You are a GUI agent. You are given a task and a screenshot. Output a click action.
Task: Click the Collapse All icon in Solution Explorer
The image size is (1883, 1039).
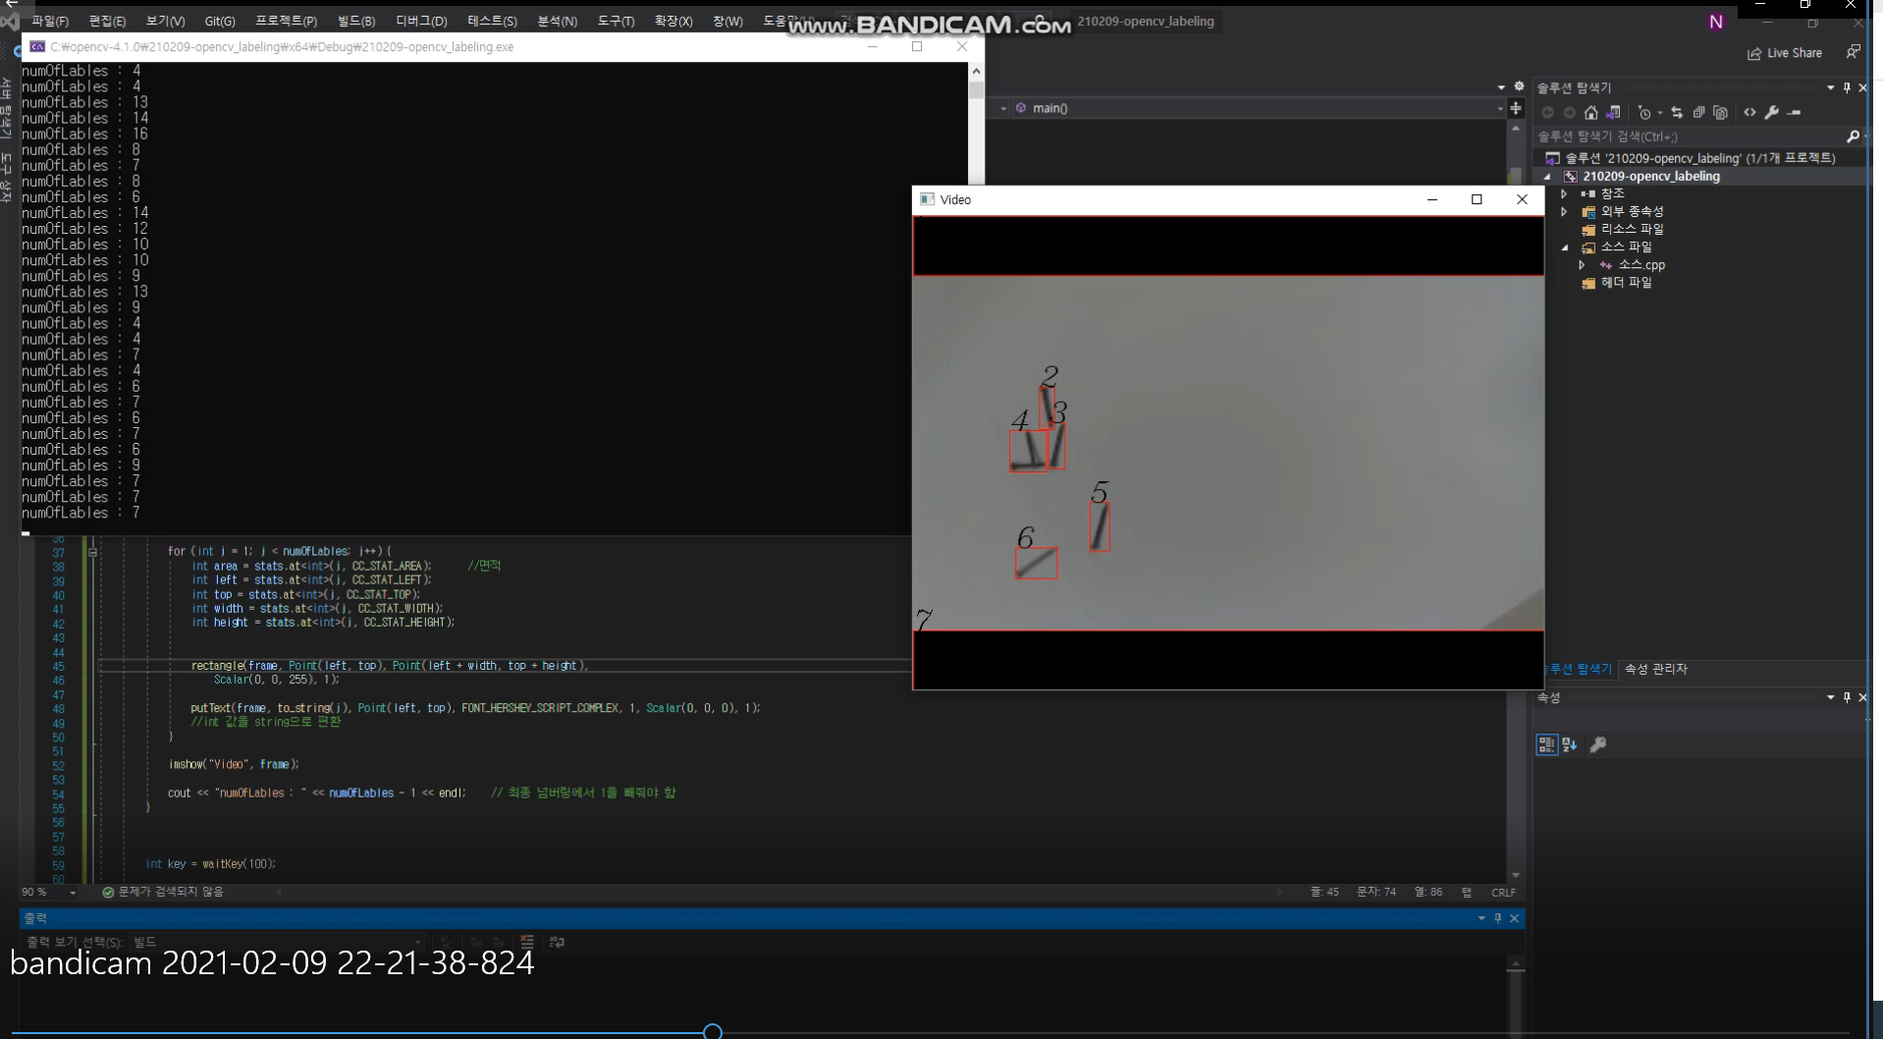pos(1698,113)
